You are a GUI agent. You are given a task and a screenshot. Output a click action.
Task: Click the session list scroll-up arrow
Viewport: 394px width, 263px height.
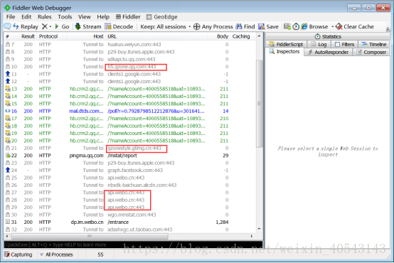tap(259, 36)
